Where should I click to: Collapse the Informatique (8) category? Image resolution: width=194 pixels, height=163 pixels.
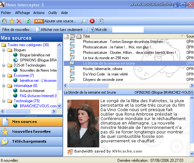click(4, 86)
